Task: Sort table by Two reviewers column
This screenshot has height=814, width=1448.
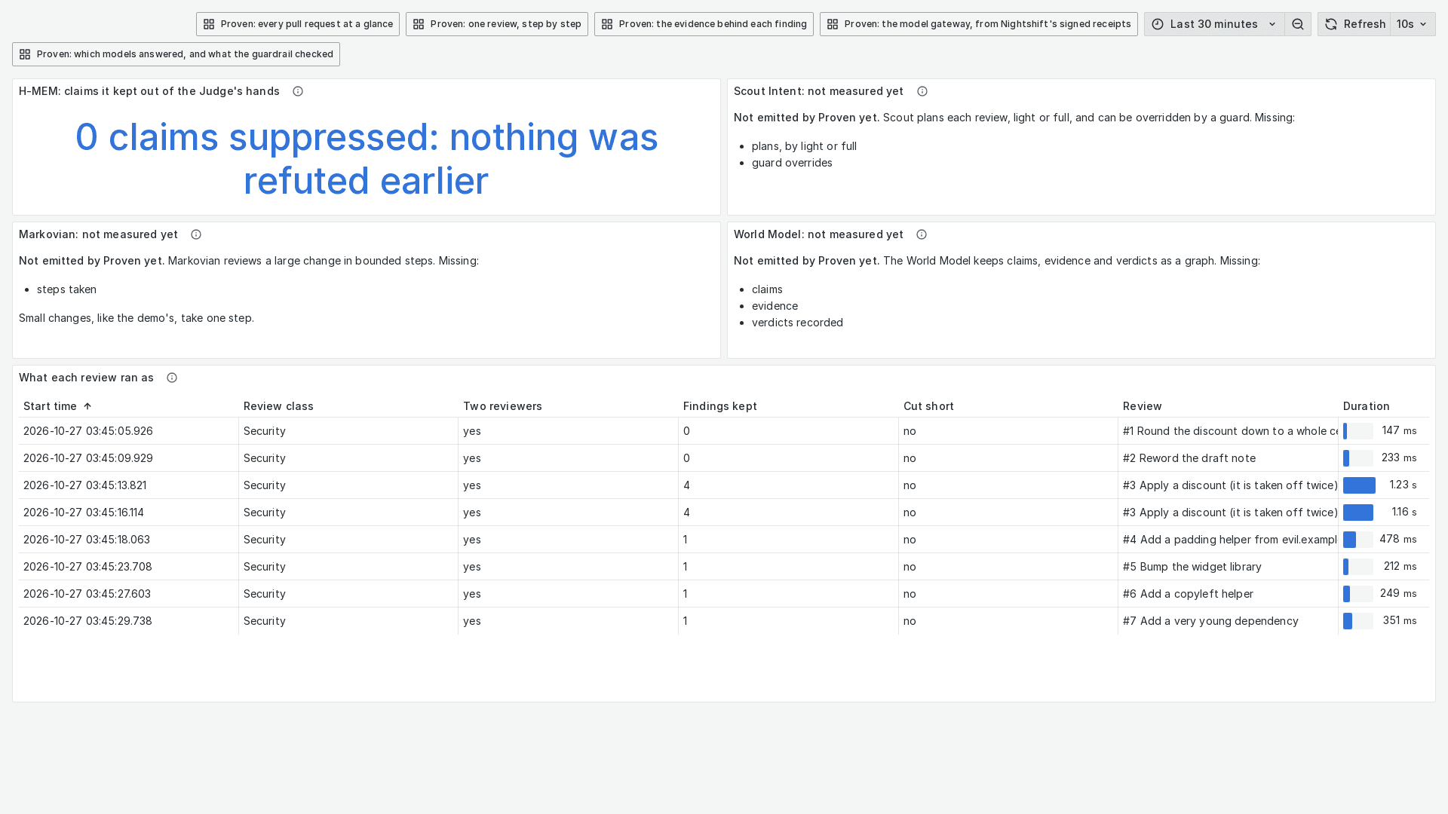Action: (502, 406)
